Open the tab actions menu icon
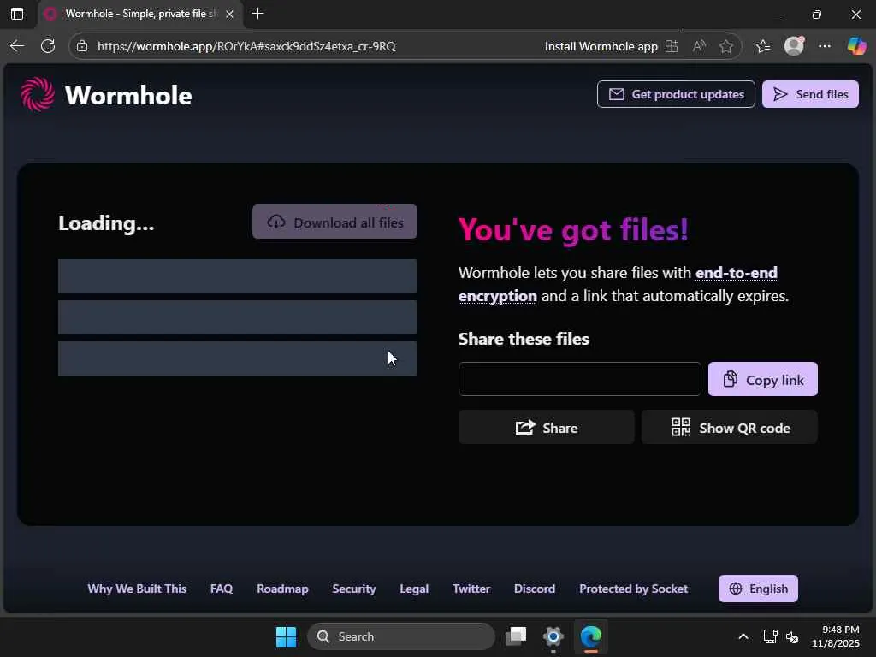 pyautogui.click(x=17, y=14)
